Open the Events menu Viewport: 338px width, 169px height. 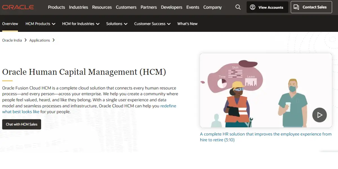[x=193, y=7]
